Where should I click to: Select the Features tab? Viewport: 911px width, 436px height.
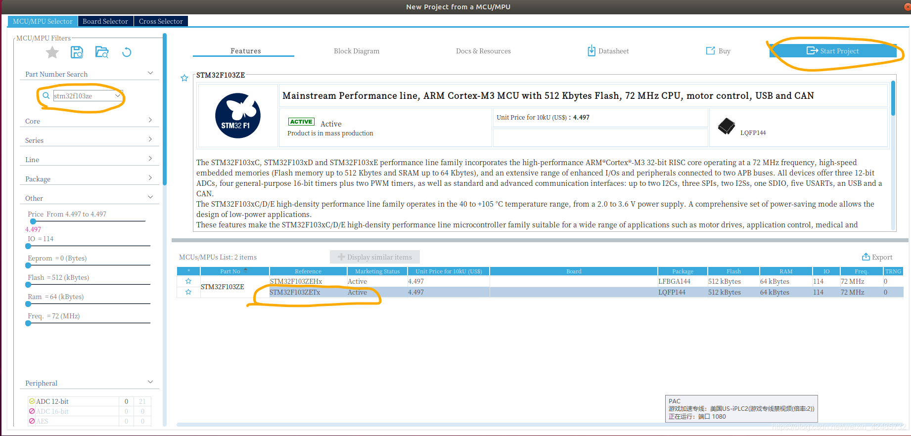[245, 51]
